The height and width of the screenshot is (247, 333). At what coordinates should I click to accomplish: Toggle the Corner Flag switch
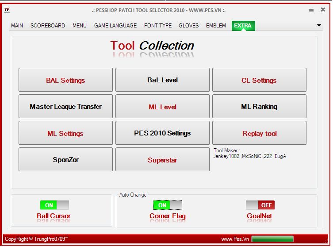(x=167, y=205)
